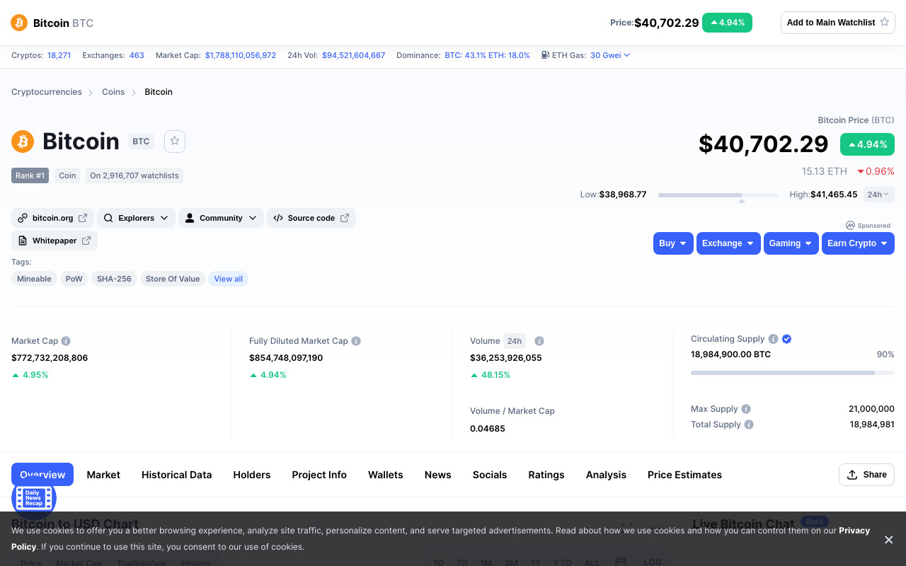Viewport: 906px width, 566px height.
Task: Open the News tab
Action: click(438, 475)
